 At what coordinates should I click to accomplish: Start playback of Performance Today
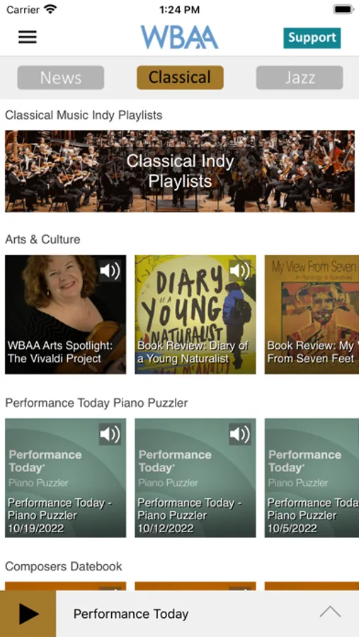(28, 614)
